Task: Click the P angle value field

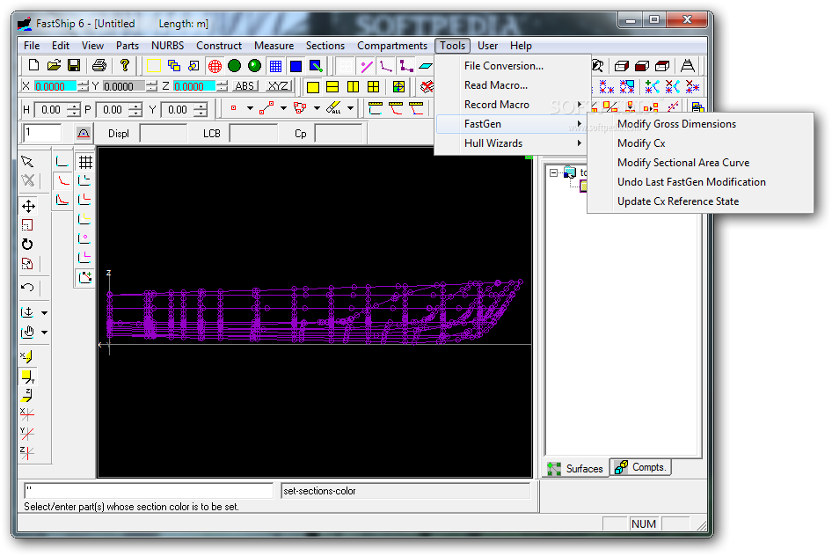Action: tap(112, 110)
